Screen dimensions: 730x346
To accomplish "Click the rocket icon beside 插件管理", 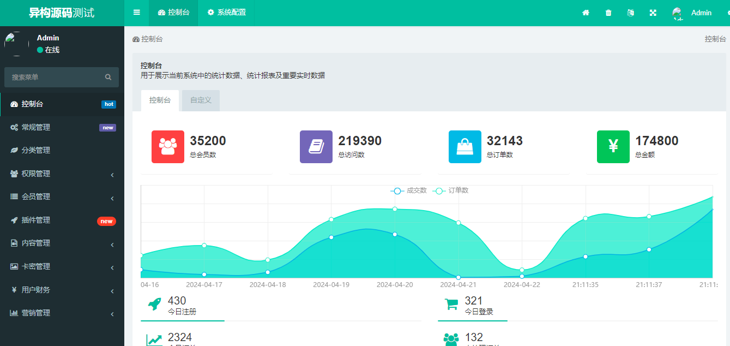I will pos(13,220).
